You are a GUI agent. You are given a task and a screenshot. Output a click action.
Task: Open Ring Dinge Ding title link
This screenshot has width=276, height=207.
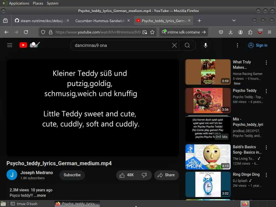coord(246,174)
